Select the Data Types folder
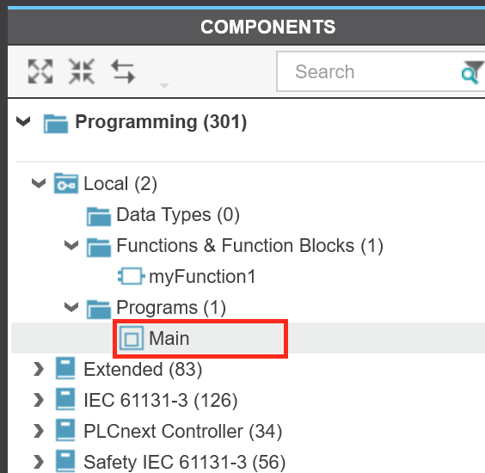Viewport: 485px width, 473px height. click(x=163, y=215)
